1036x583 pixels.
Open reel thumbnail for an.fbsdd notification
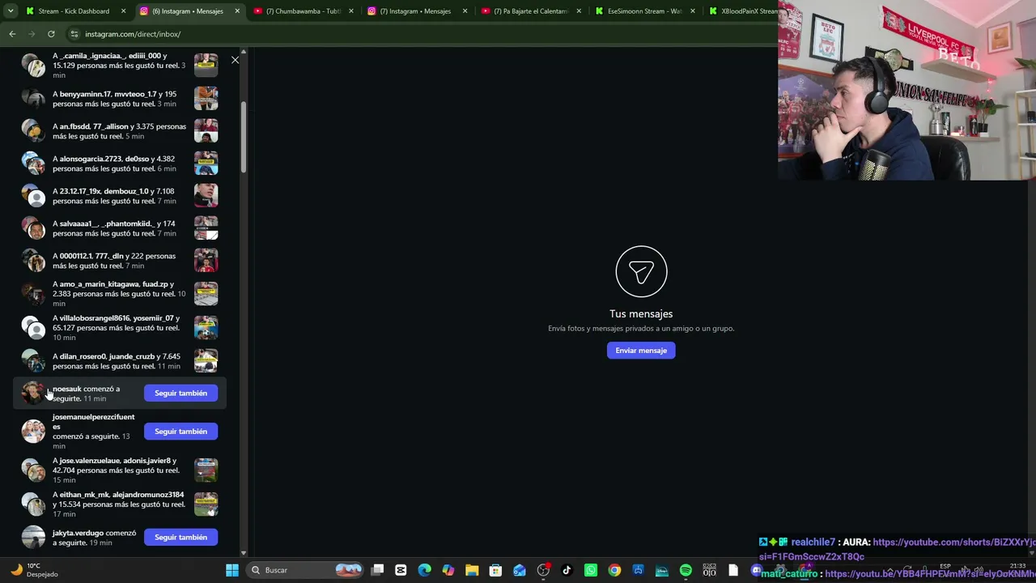[x=206, y=131]
